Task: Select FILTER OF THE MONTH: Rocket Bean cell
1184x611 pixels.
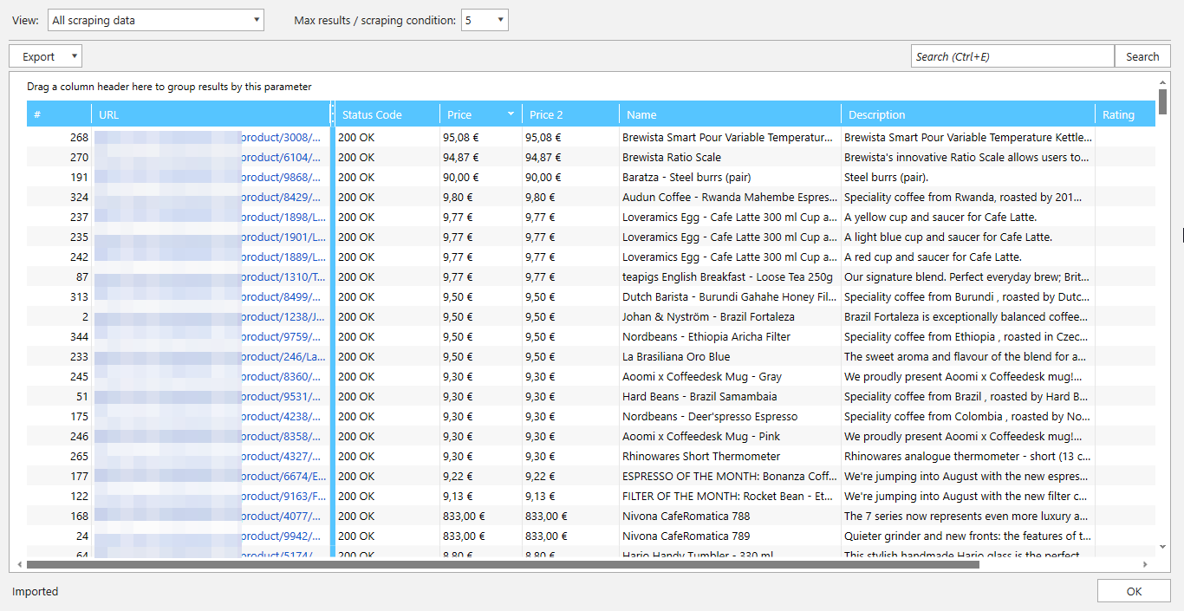Action: [x=730, y=496]
